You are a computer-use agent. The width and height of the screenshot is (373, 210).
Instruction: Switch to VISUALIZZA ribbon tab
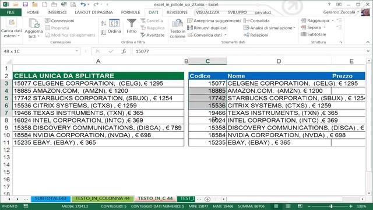207,12
